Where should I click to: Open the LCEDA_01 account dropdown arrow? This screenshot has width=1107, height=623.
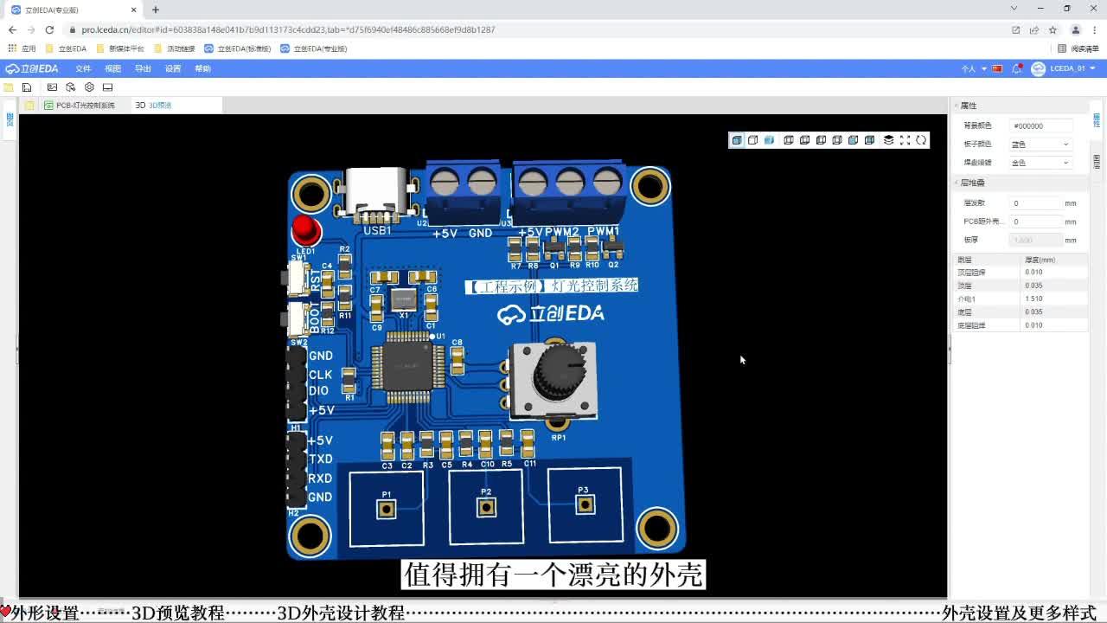pyautogui.click(x=1092, y=68)
